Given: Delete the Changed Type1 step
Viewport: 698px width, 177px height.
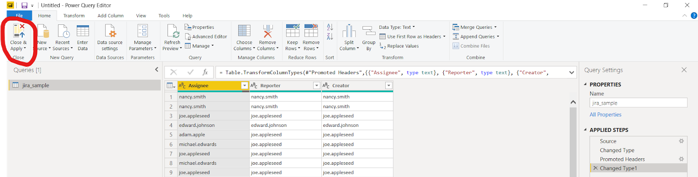Looking at the screenshot, I should pyautogui.click(x=595, y=168).
